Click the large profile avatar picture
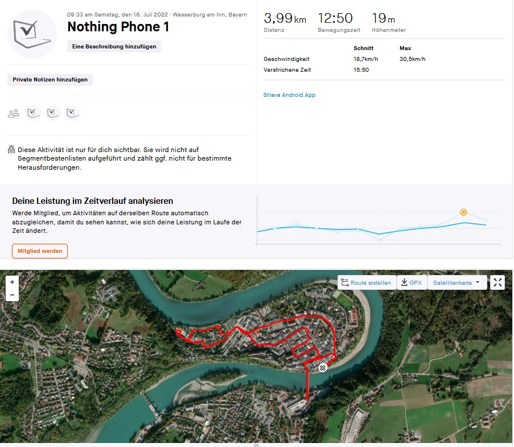 pos(32,34)
